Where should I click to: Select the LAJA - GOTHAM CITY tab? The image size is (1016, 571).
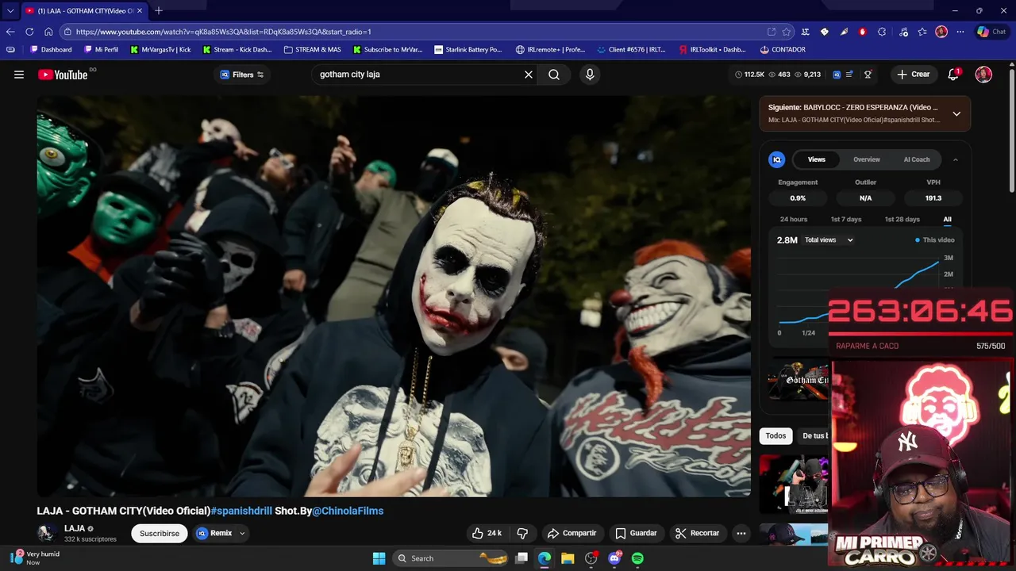[83, 10]
